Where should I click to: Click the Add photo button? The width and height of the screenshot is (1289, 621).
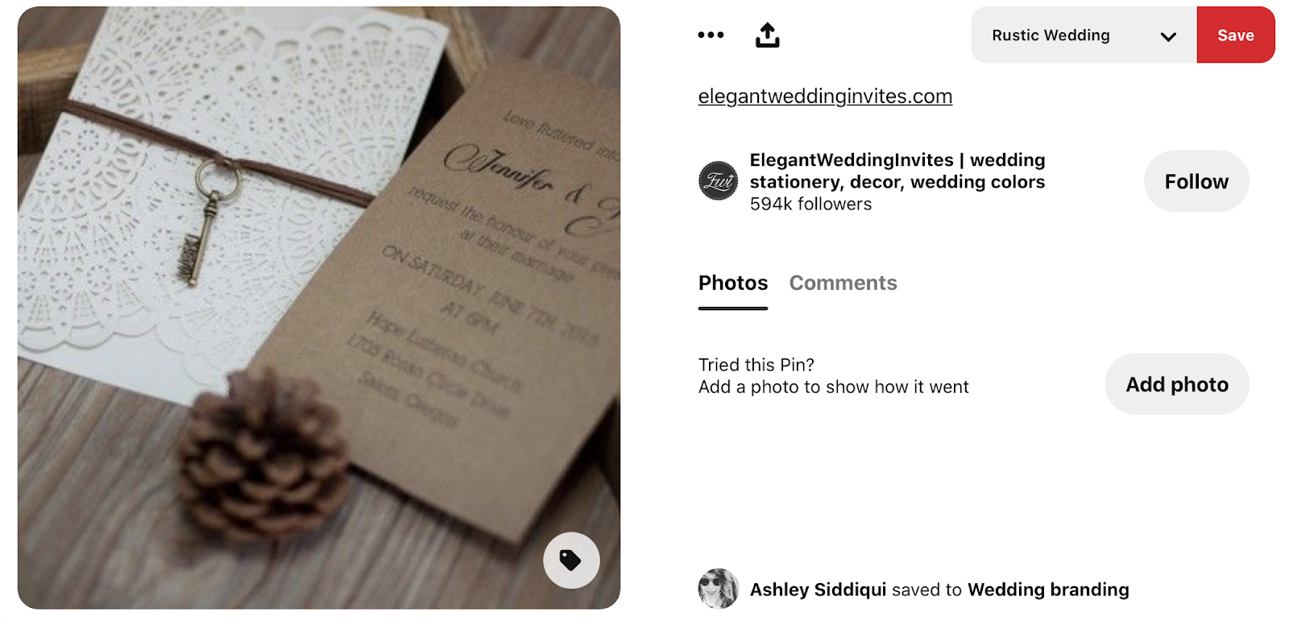[x=1177, y=384]
